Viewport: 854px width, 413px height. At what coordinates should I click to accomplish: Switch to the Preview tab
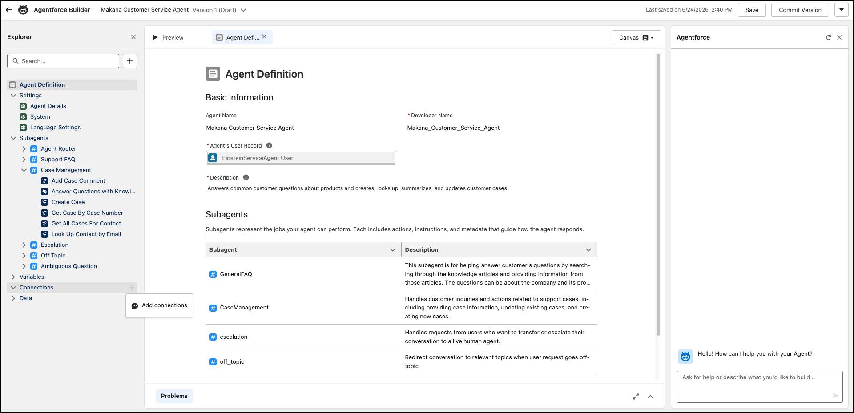168,38
